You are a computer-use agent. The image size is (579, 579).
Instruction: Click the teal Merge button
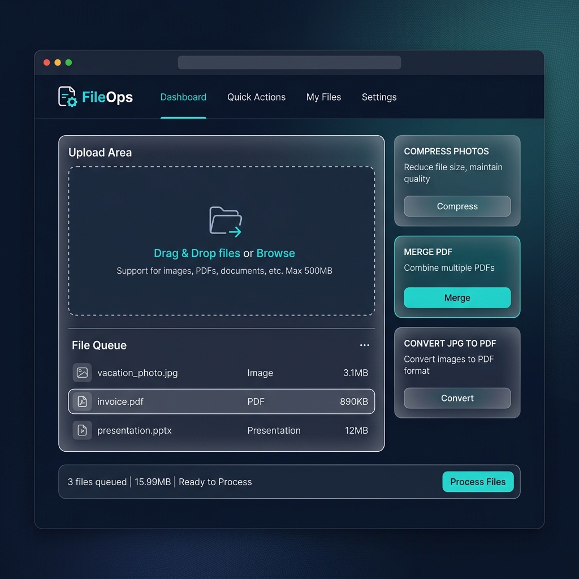(x=457, y=297)
